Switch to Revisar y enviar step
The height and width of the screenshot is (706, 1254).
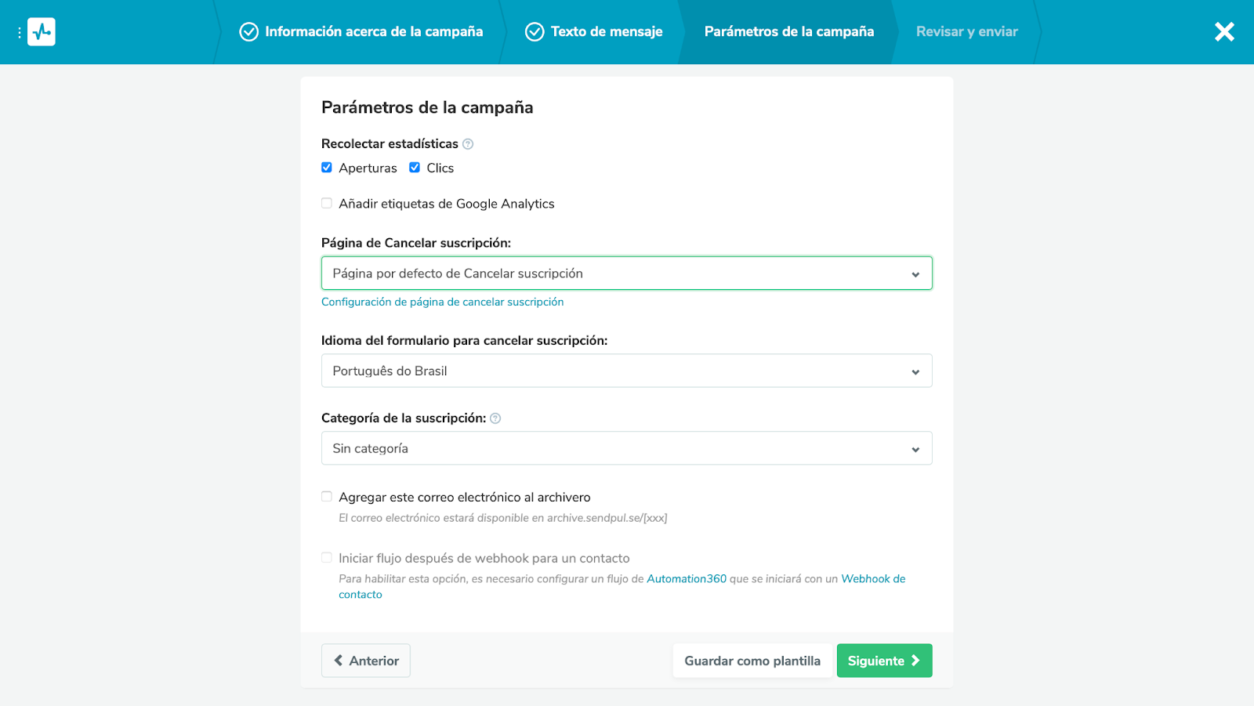point(966,32)
